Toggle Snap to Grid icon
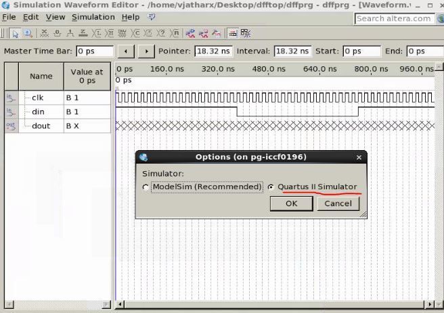The image size is (444, 313). [x=233, y=34]
